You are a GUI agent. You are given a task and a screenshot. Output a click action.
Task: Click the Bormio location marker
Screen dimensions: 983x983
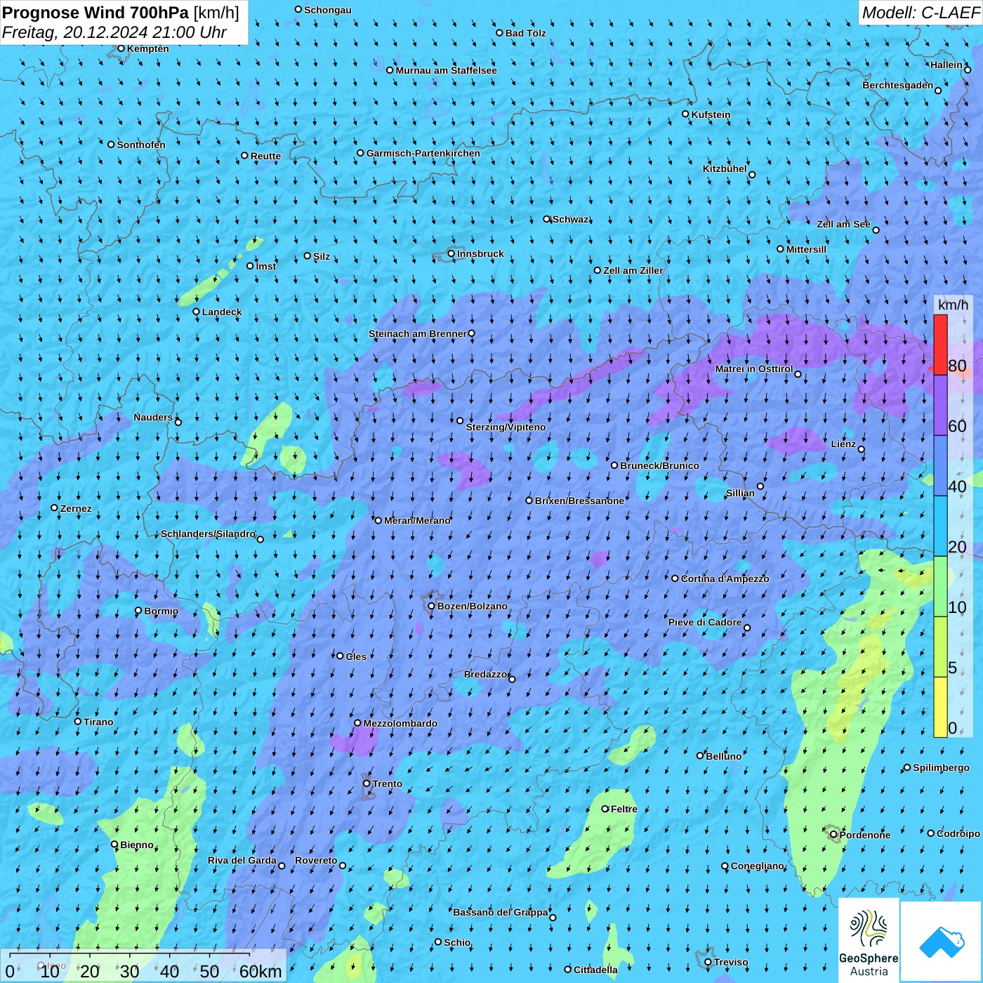click(x=138, y=610)
